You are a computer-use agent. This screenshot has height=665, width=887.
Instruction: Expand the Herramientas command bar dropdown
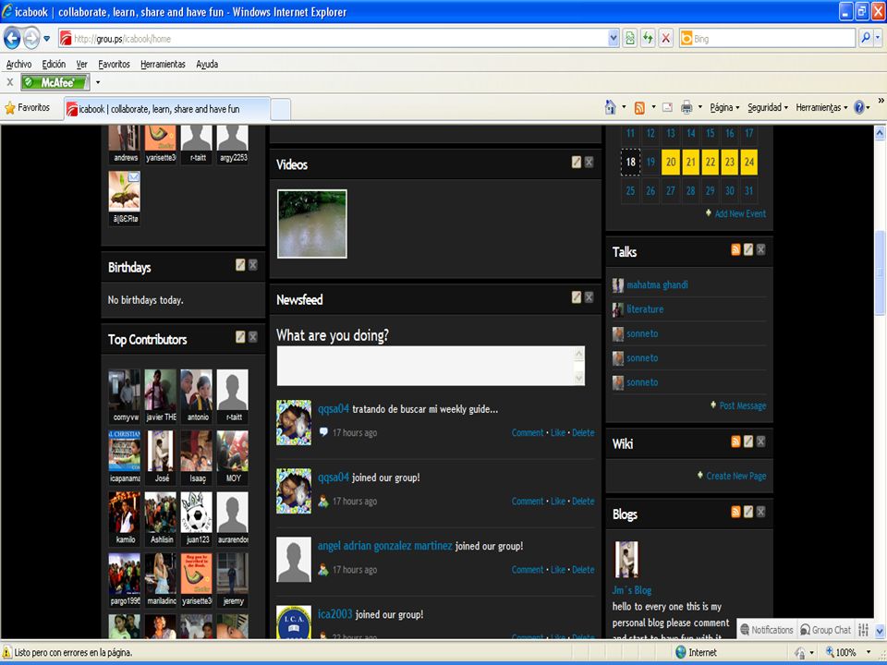[x=821, y=107]
